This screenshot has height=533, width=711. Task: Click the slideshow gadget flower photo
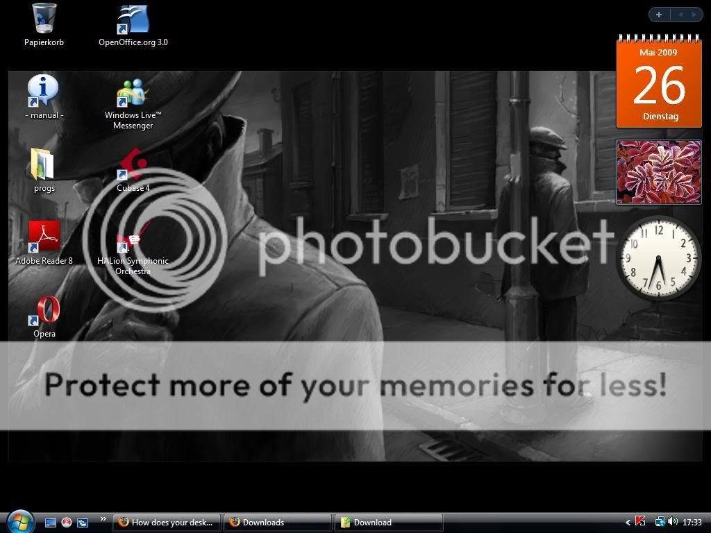658,172
